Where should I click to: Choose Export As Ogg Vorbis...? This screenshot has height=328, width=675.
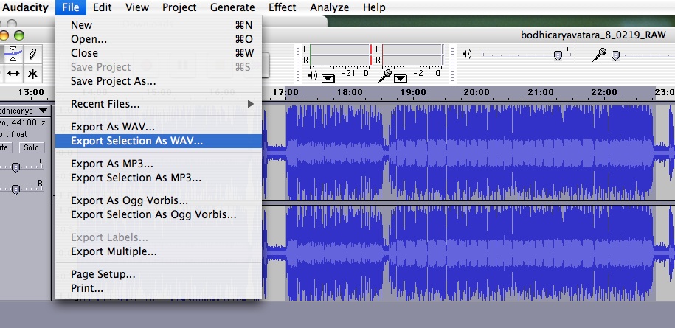(159, 200)
